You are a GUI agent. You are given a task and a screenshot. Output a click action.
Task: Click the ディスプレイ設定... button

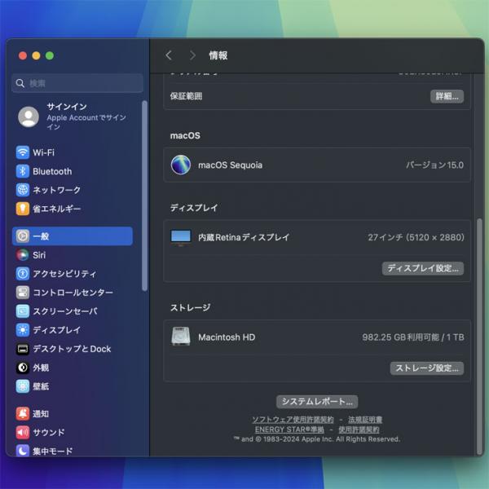(x=423, y=268)
